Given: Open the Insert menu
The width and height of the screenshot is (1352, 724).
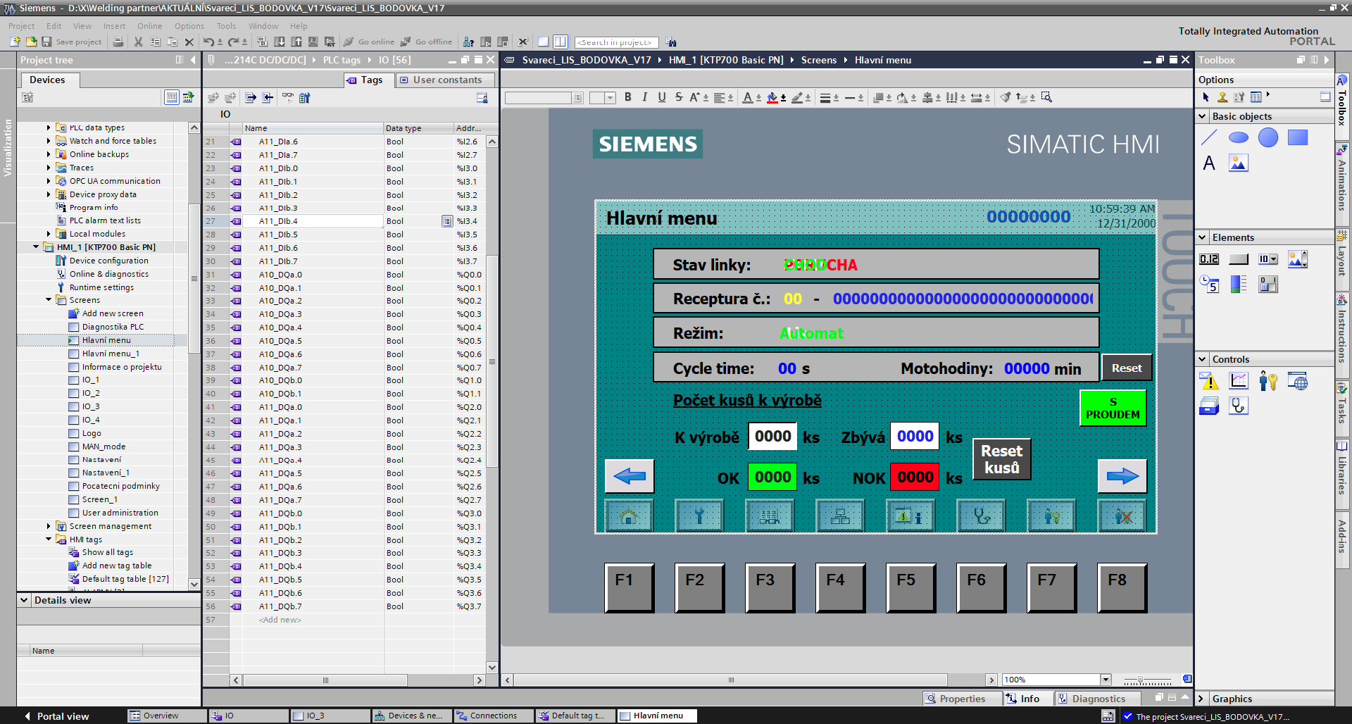Looking at the screenshot, I should tap(114, 26).
